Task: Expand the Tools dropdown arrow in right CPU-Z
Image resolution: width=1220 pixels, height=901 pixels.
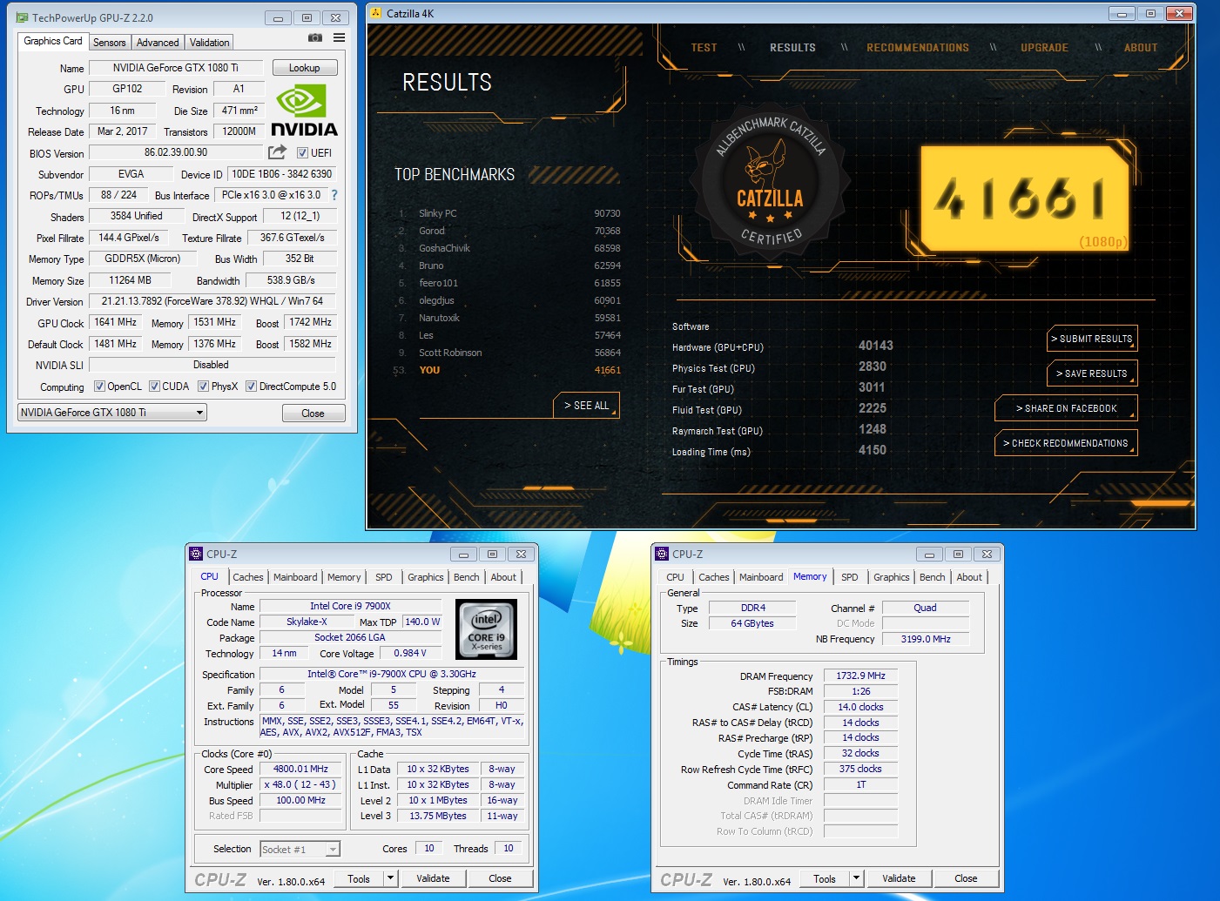Action: 856,878
